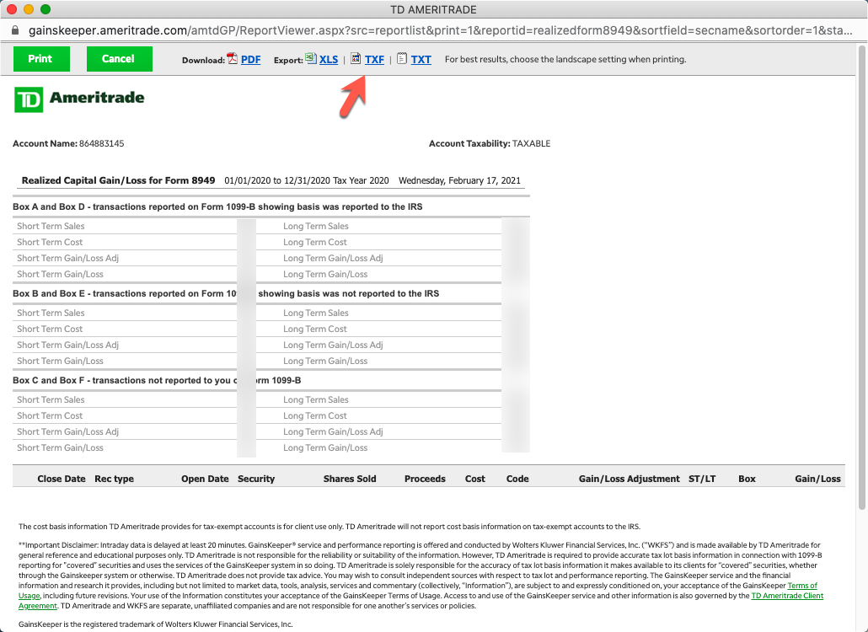Export report using XLS link
This screenshot has height=632, width=868.
pos(329,60)
